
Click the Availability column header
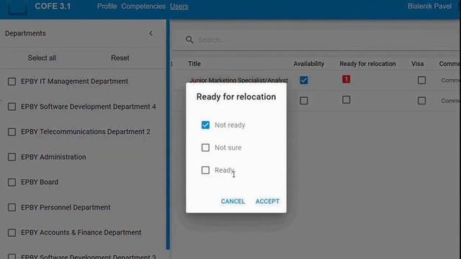tap(309, 64)
